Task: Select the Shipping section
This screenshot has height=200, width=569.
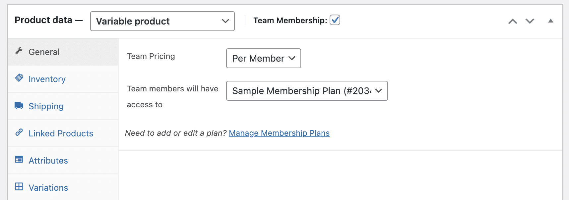Action: click(x=46, y=106)
